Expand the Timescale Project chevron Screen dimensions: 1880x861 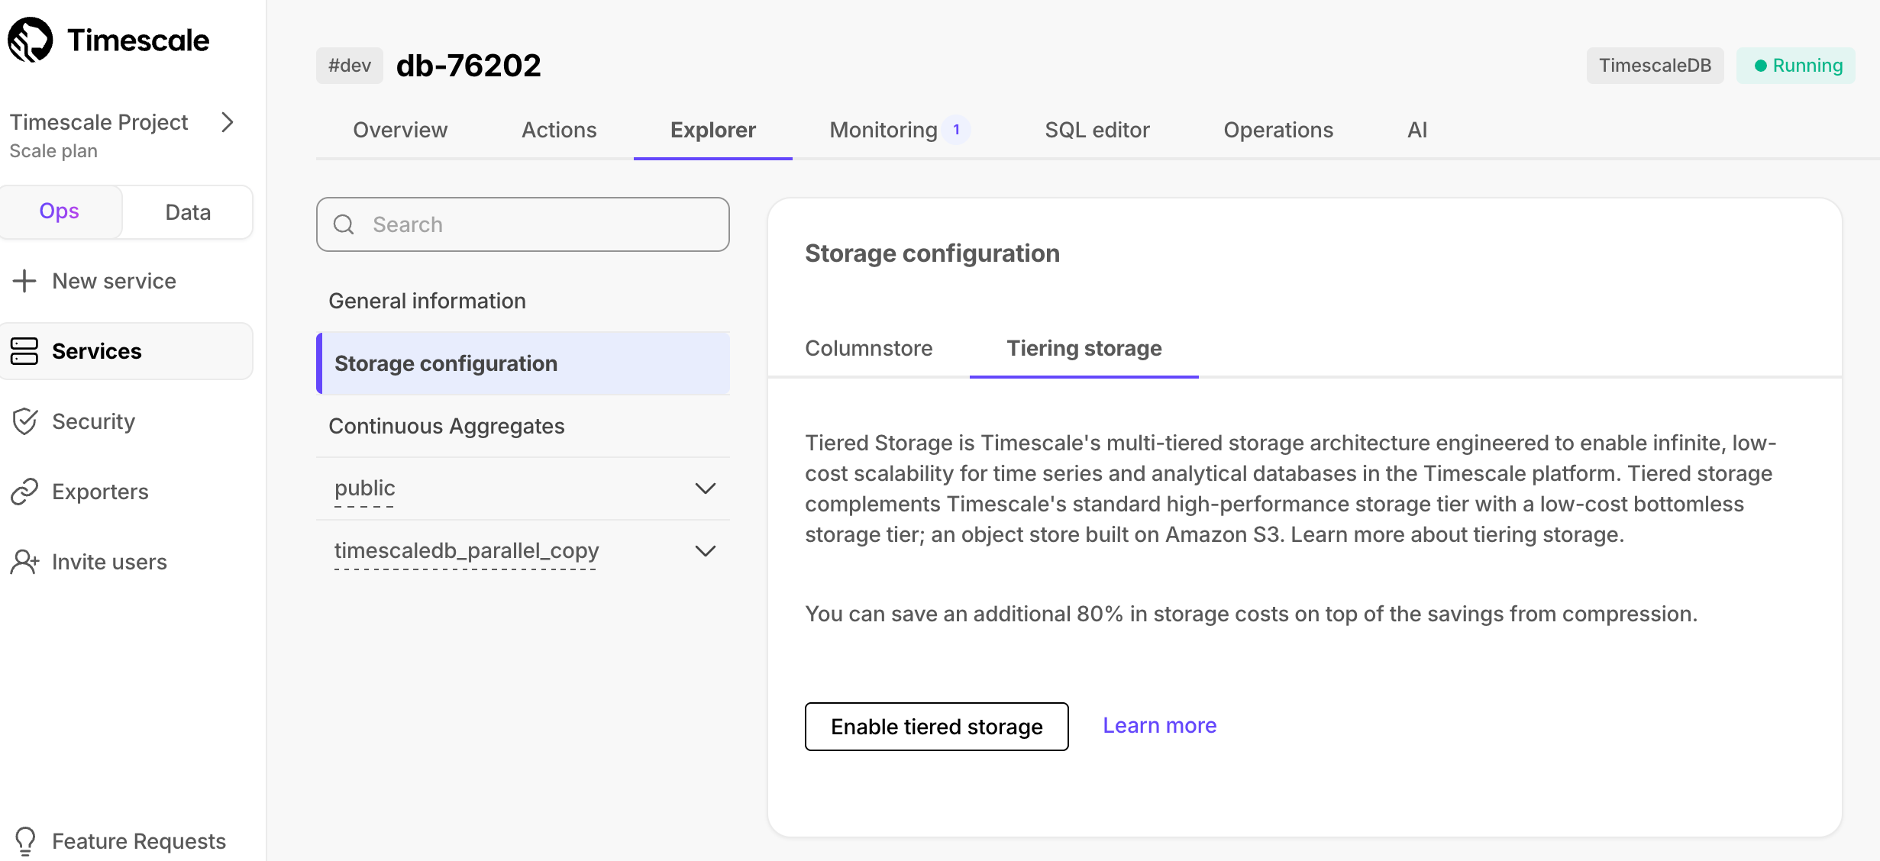pos(228,122)
